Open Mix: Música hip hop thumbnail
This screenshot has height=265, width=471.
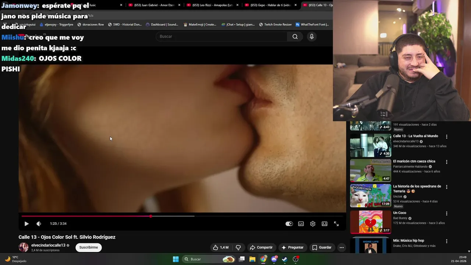(x=371, y=245)
